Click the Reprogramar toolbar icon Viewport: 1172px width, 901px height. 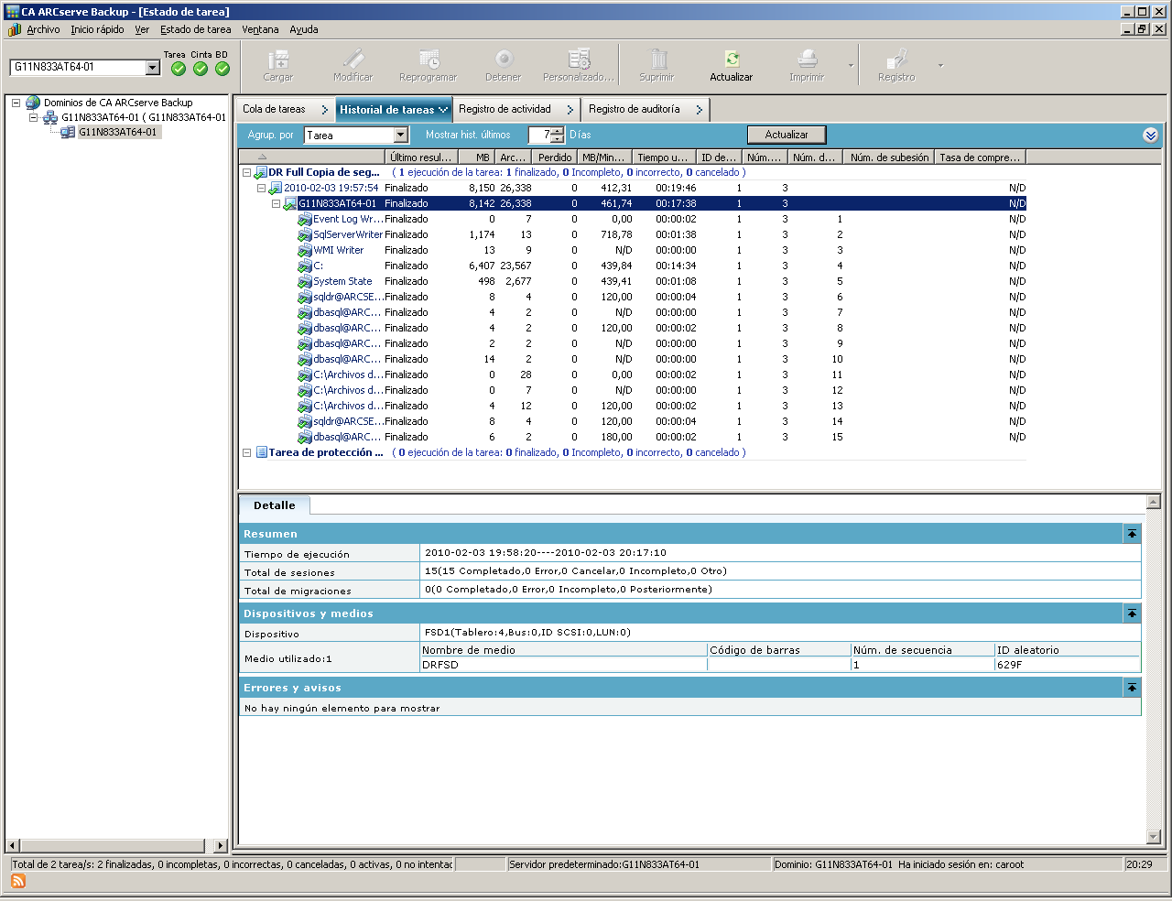tap(429, 60)
